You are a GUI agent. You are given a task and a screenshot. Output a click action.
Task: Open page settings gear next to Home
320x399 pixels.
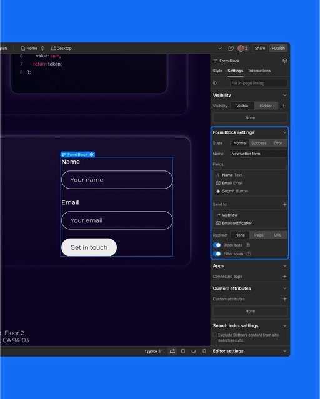click(x=42, y=48)
